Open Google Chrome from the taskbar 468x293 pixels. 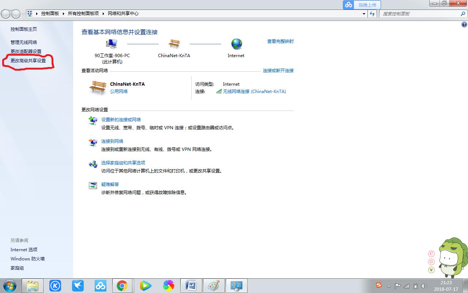[123, 285]
